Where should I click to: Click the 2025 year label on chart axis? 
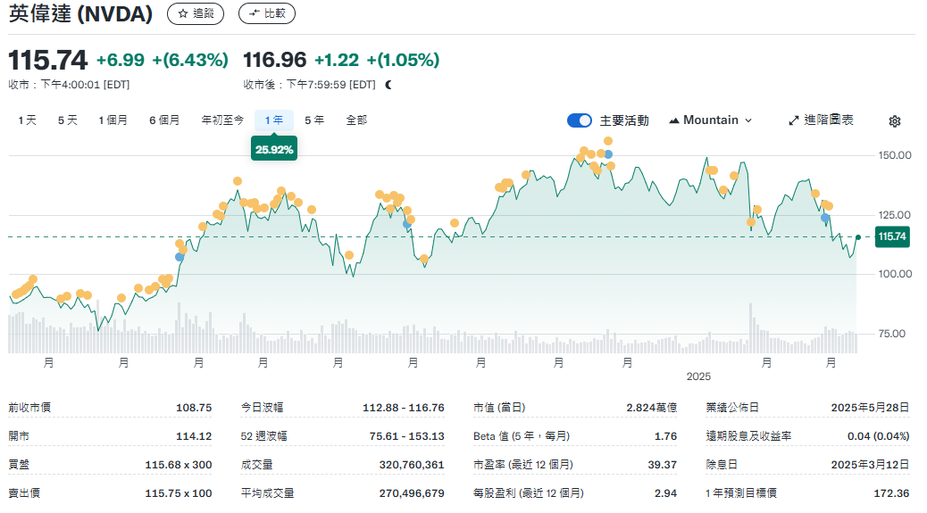698,376
